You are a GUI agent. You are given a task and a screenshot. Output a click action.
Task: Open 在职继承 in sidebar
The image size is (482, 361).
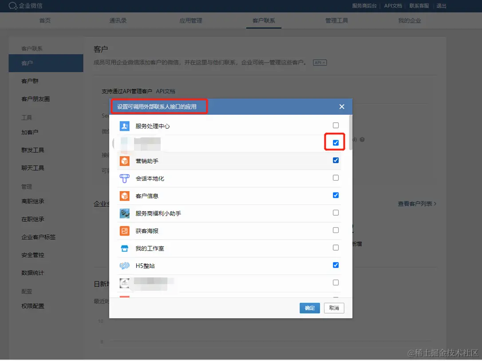(32, 219)
